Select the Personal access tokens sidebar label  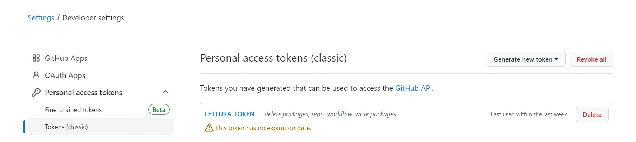point(84,93)
